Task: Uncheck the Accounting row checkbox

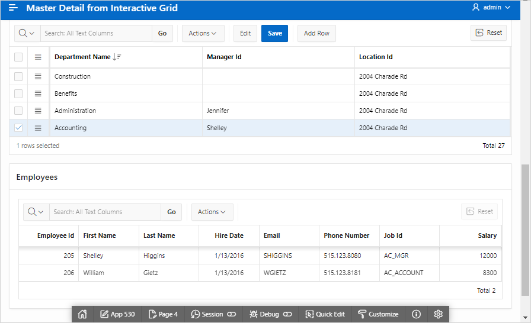Action: pyautogui.click(x=18, y=128)
